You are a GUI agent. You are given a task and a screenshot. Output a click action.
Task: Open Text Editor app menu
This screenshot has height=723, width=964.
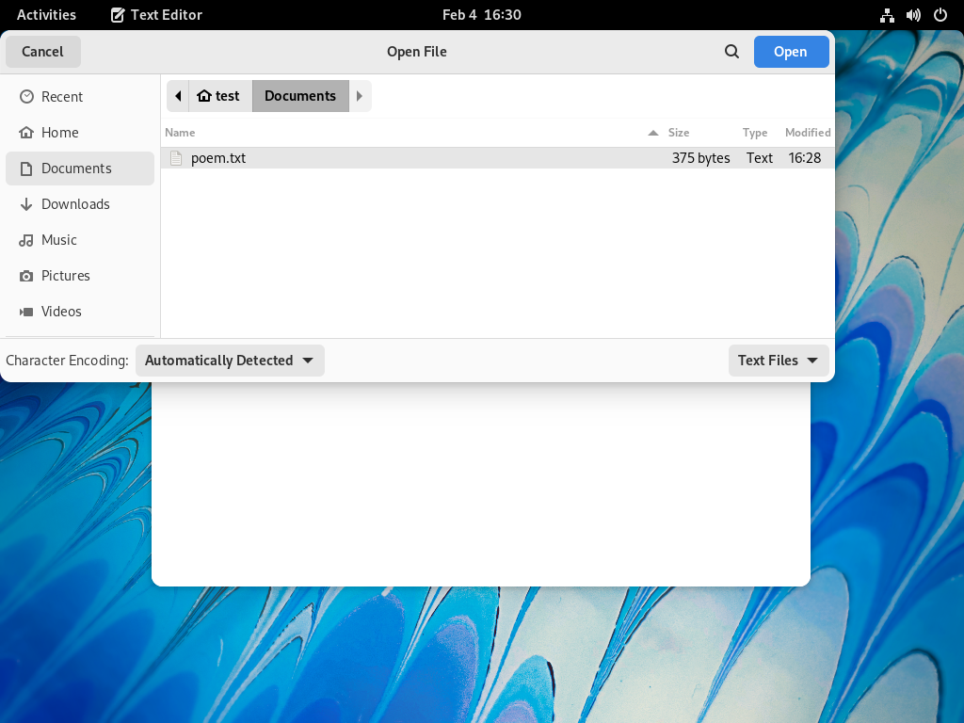156,15
